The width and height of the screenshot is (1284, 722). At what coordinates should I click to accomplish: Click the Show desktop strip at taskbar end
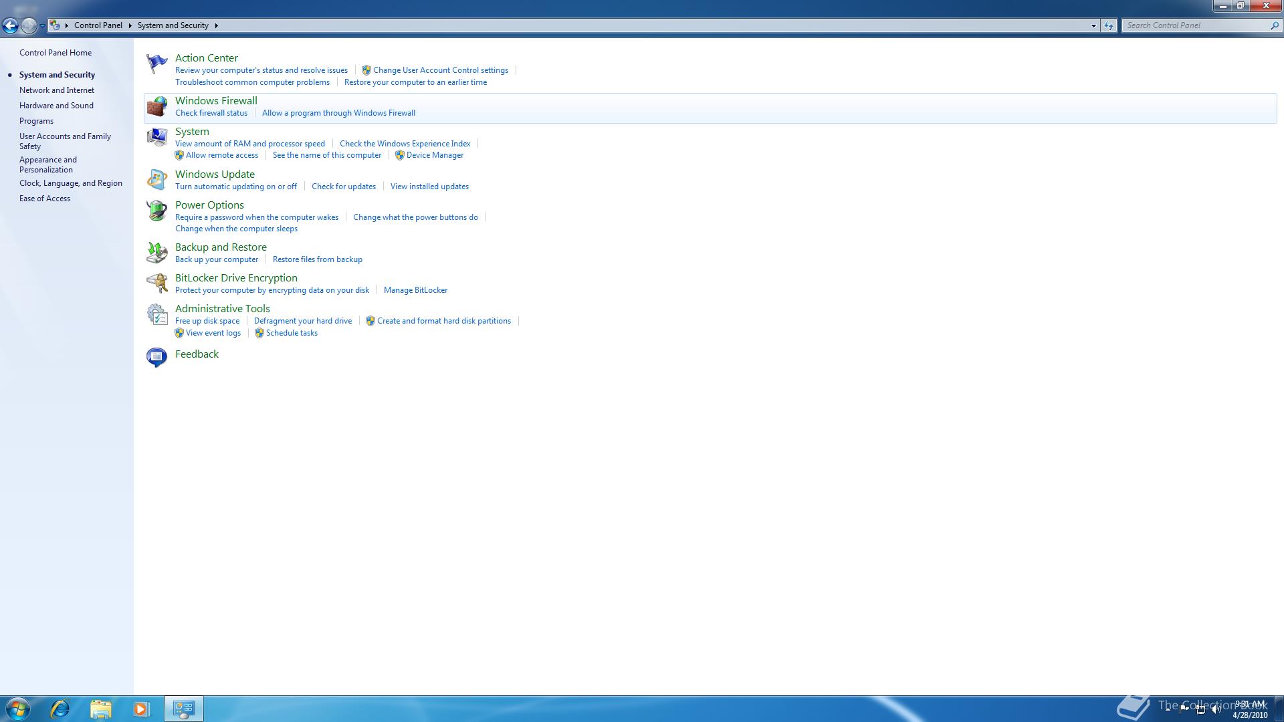(x=1279, y=709)
